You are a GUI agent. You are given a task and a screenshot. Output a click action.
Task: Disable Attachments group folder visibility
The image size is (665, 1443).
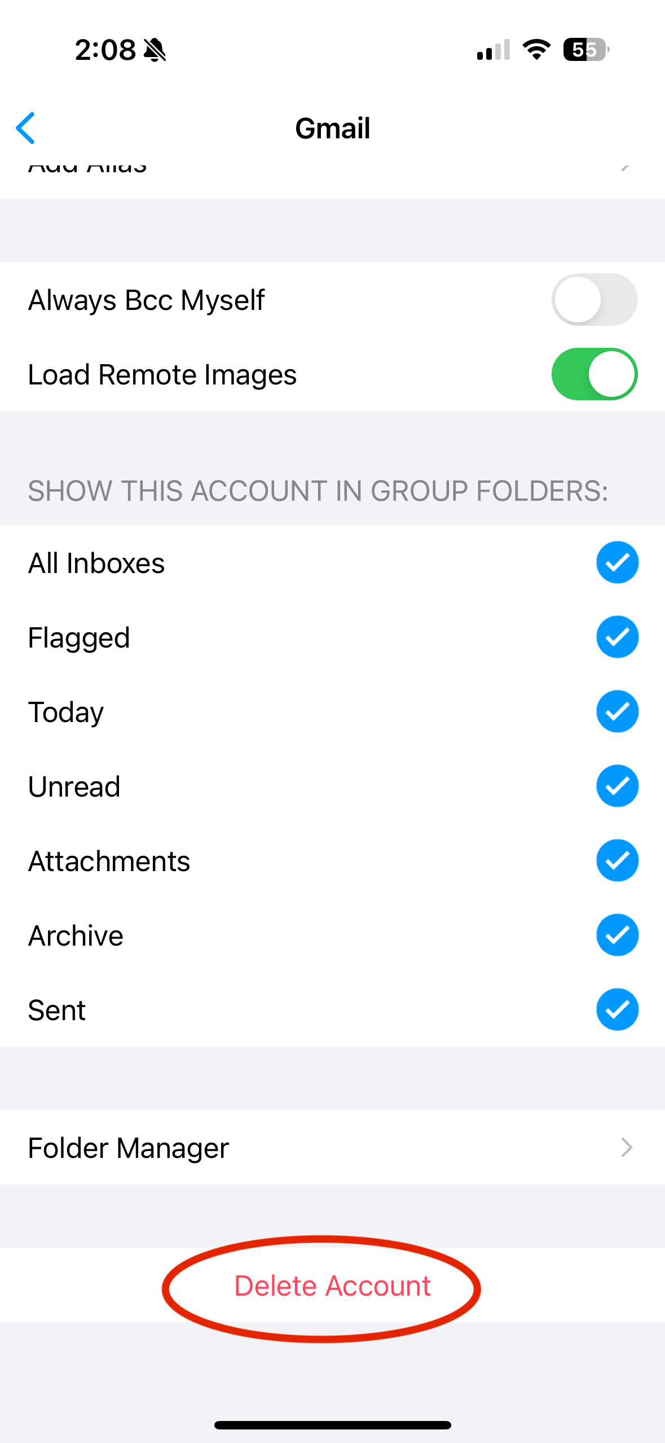point(617,860)
